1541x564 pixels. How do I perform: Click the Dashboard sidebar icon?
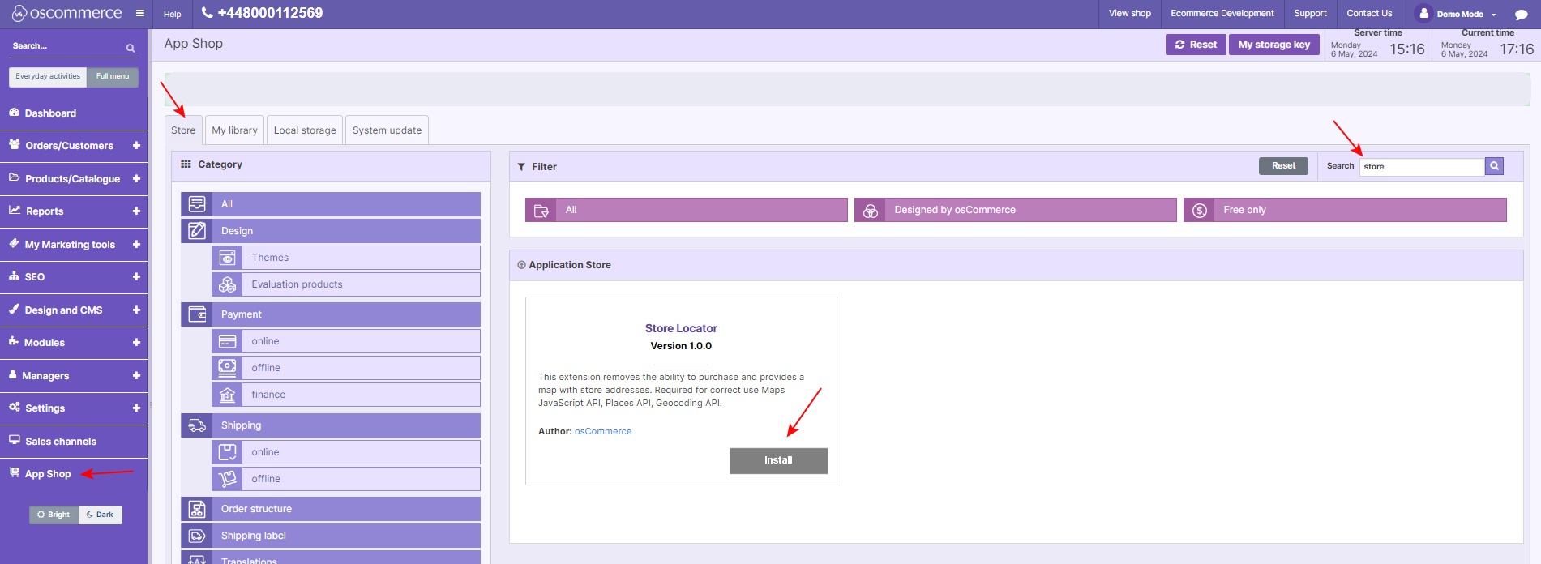(x=14, y=113)
